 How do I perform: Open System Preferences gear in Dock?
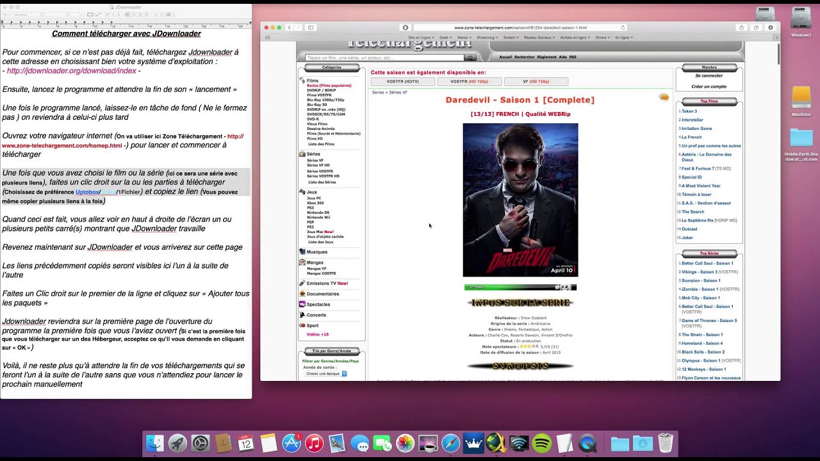201,443
